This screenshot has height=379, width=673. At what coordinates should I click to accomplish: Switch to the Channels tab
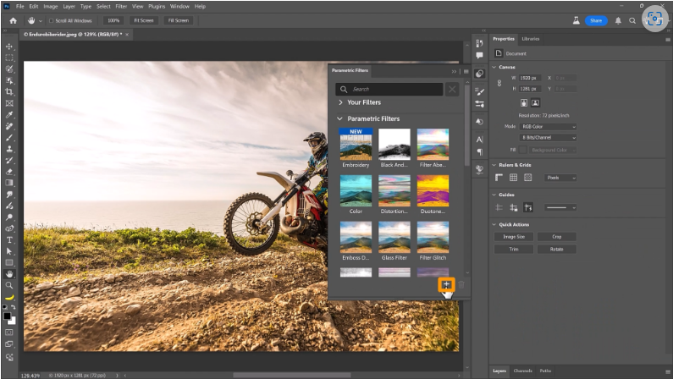coord(523,371)
